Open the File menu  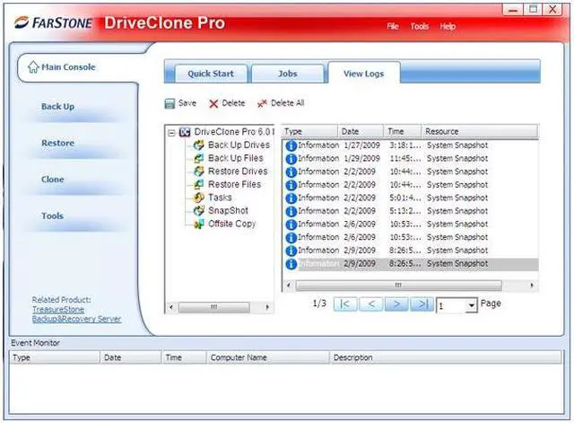click(x=393, y=26)
